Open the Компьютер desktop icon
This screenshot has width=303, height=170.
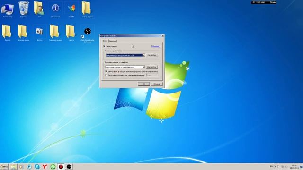(x=8, y=9)
